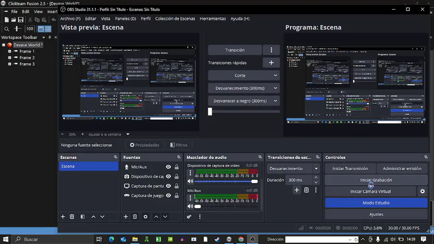Click the transition T-bar slider handle
Image resolution: width=434 pixels, height=244 pixels.
pyautogui.click(x=210, y=111)
